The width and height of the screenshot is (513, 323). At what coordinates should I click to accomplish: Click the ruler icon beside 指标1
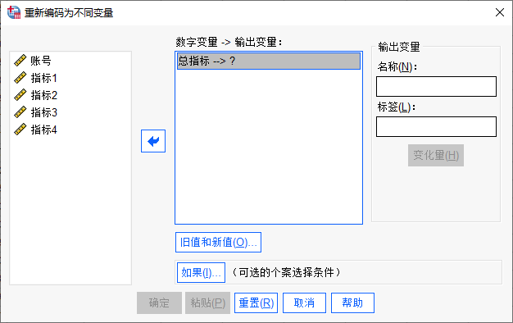pyautogui.click(x=20, y=78)
